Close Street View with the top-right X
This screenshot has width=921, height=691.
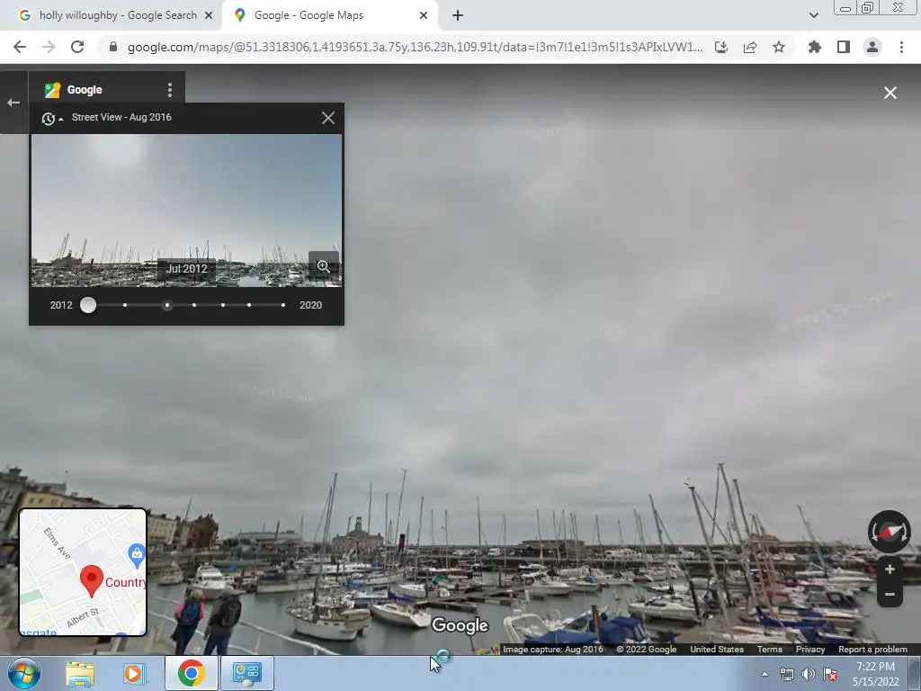pyautogui.click(x=890, y=93)
